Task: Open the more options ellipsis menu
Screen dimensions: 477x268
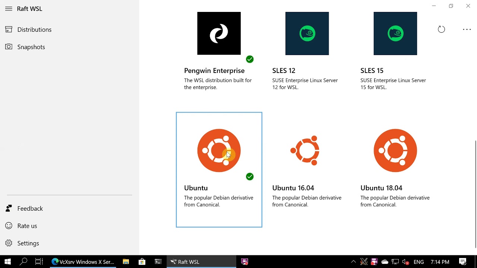Action: (x=467, y=29)
